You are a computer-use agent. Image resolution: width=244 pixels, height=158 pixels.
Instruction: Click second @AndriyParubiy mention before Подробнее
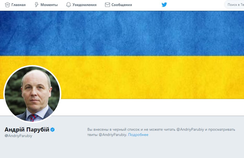point(112,135)
